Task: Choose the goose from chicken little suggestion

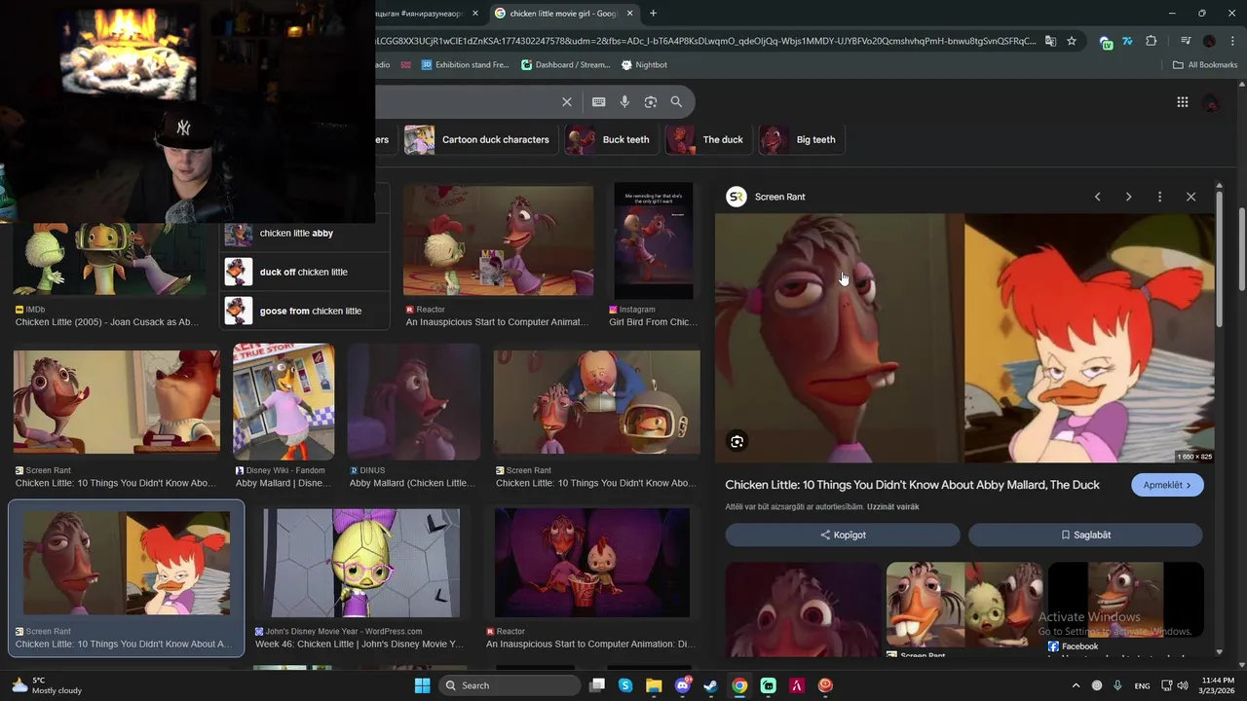Action: 305,311
